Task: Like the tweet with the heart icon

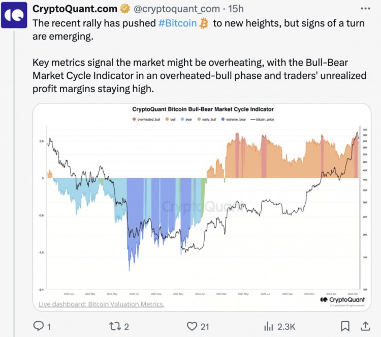Action: click(x=192, y=326)
